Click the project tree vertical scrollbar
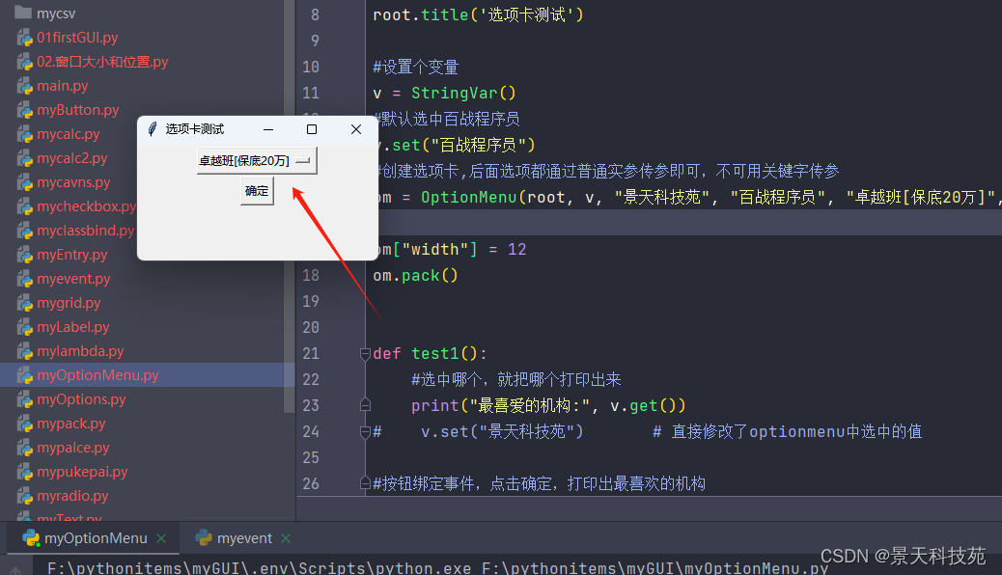This screenshot has height=575, width=1002. coord(289,206)
